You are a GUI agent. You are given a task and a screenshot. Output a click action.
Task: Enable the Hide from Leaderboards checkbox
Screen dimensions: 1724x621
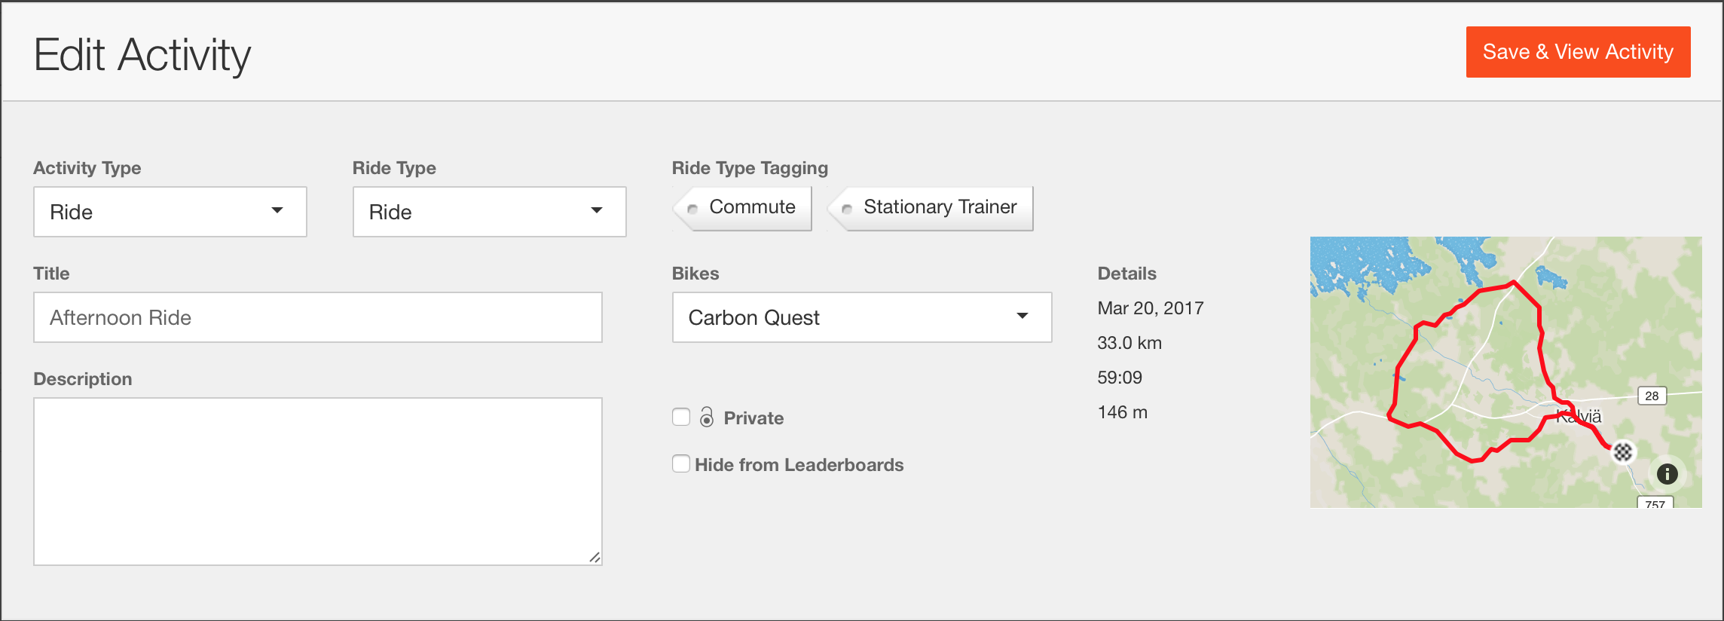(681, 464)
